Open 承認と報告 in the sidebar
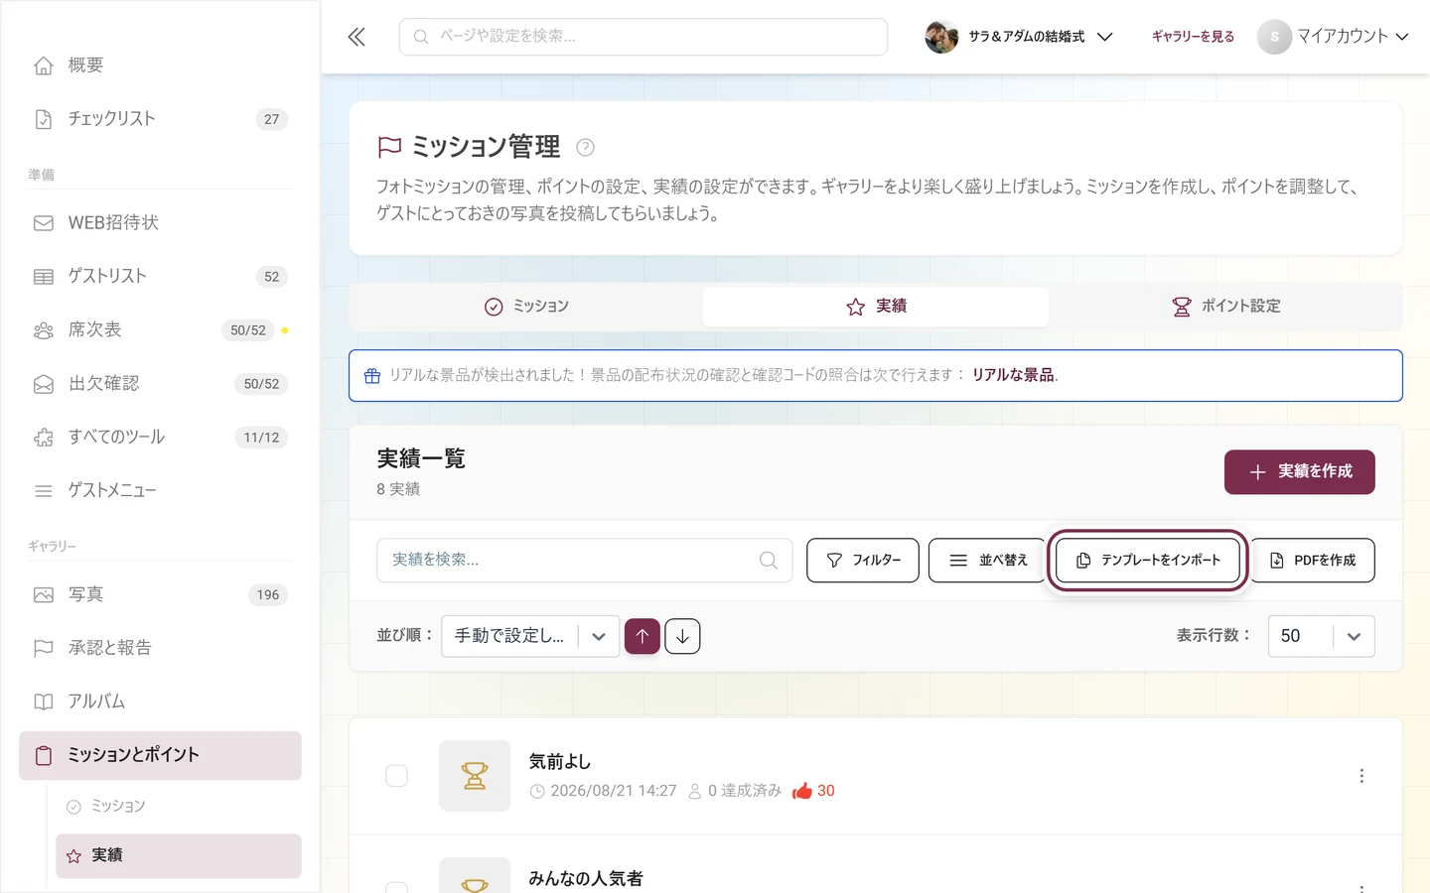Viewport: 1430px width, 893px height. pyautogui.click(x=160, y=649)
